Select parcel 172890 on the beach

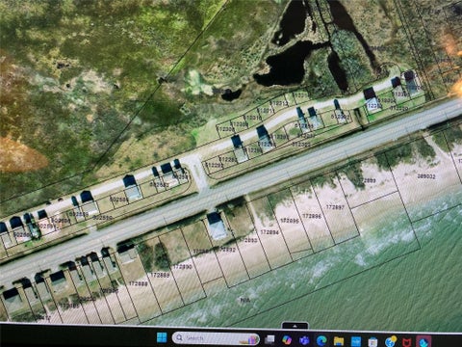pos(183,267)
